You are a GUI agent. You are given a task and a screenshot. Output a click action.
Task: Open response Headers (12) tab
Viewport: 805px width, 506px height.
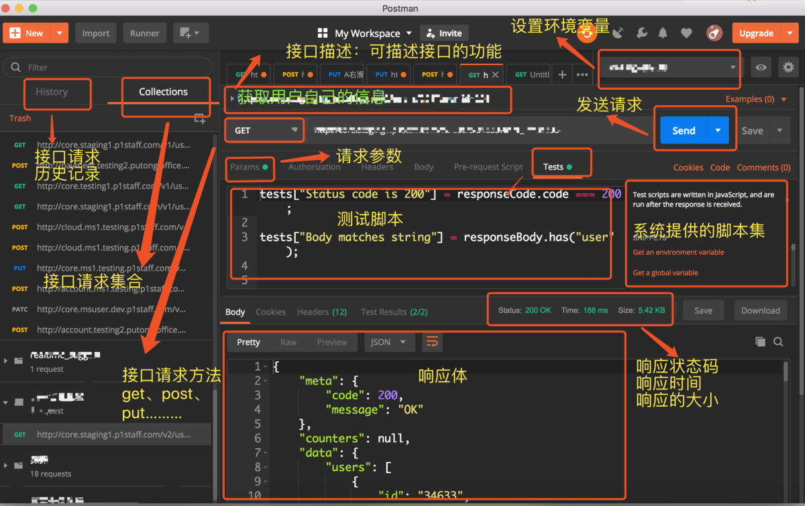(321, 312)
